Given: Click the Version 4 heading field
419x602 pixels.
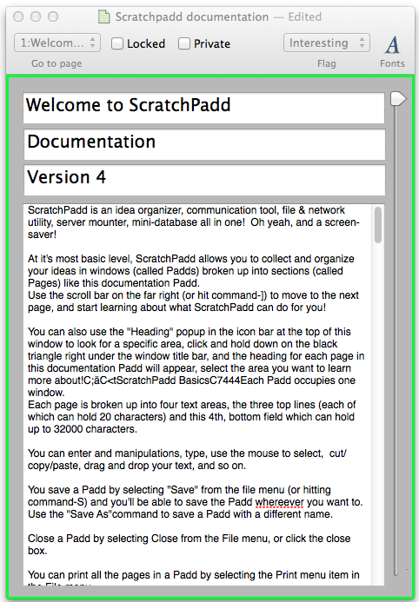Looking at the screenshot, I should click(x=204, y=180).
